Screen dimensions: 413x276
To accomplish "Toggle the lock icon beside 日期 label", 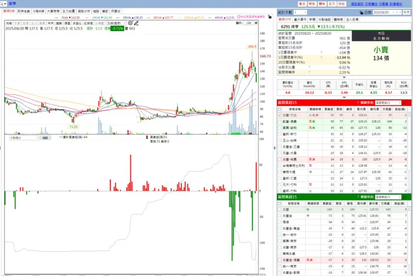I will (362, 12).
